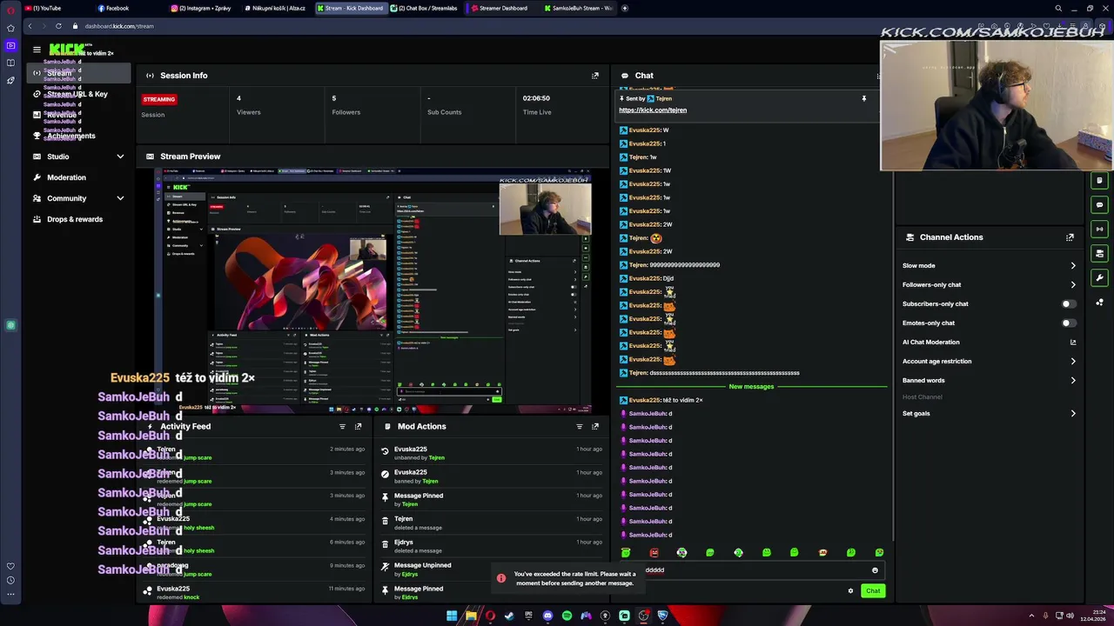Pop out the Channel Actions panel
The image size is (1114, 626).
(x=1070, y=237)
